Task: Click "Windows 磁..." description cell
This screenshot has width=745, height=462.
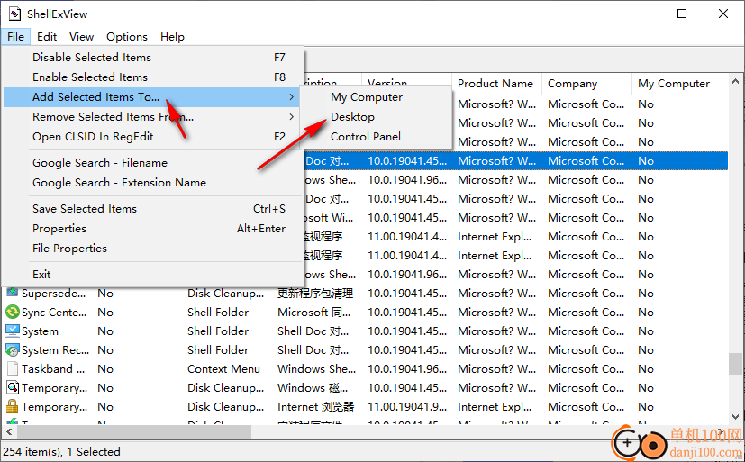Action: pos(313,388)
